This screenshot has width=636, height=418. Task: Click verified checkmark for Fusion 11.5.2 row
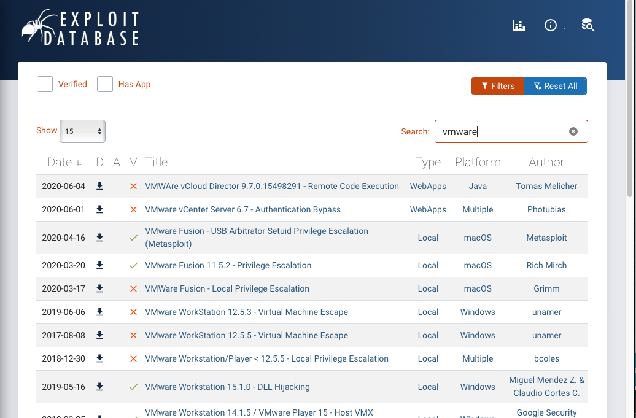click(x=133, y=266)
